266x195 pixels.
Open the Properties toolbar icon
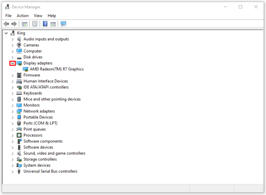pyautogui.click(x=35, y=24)
